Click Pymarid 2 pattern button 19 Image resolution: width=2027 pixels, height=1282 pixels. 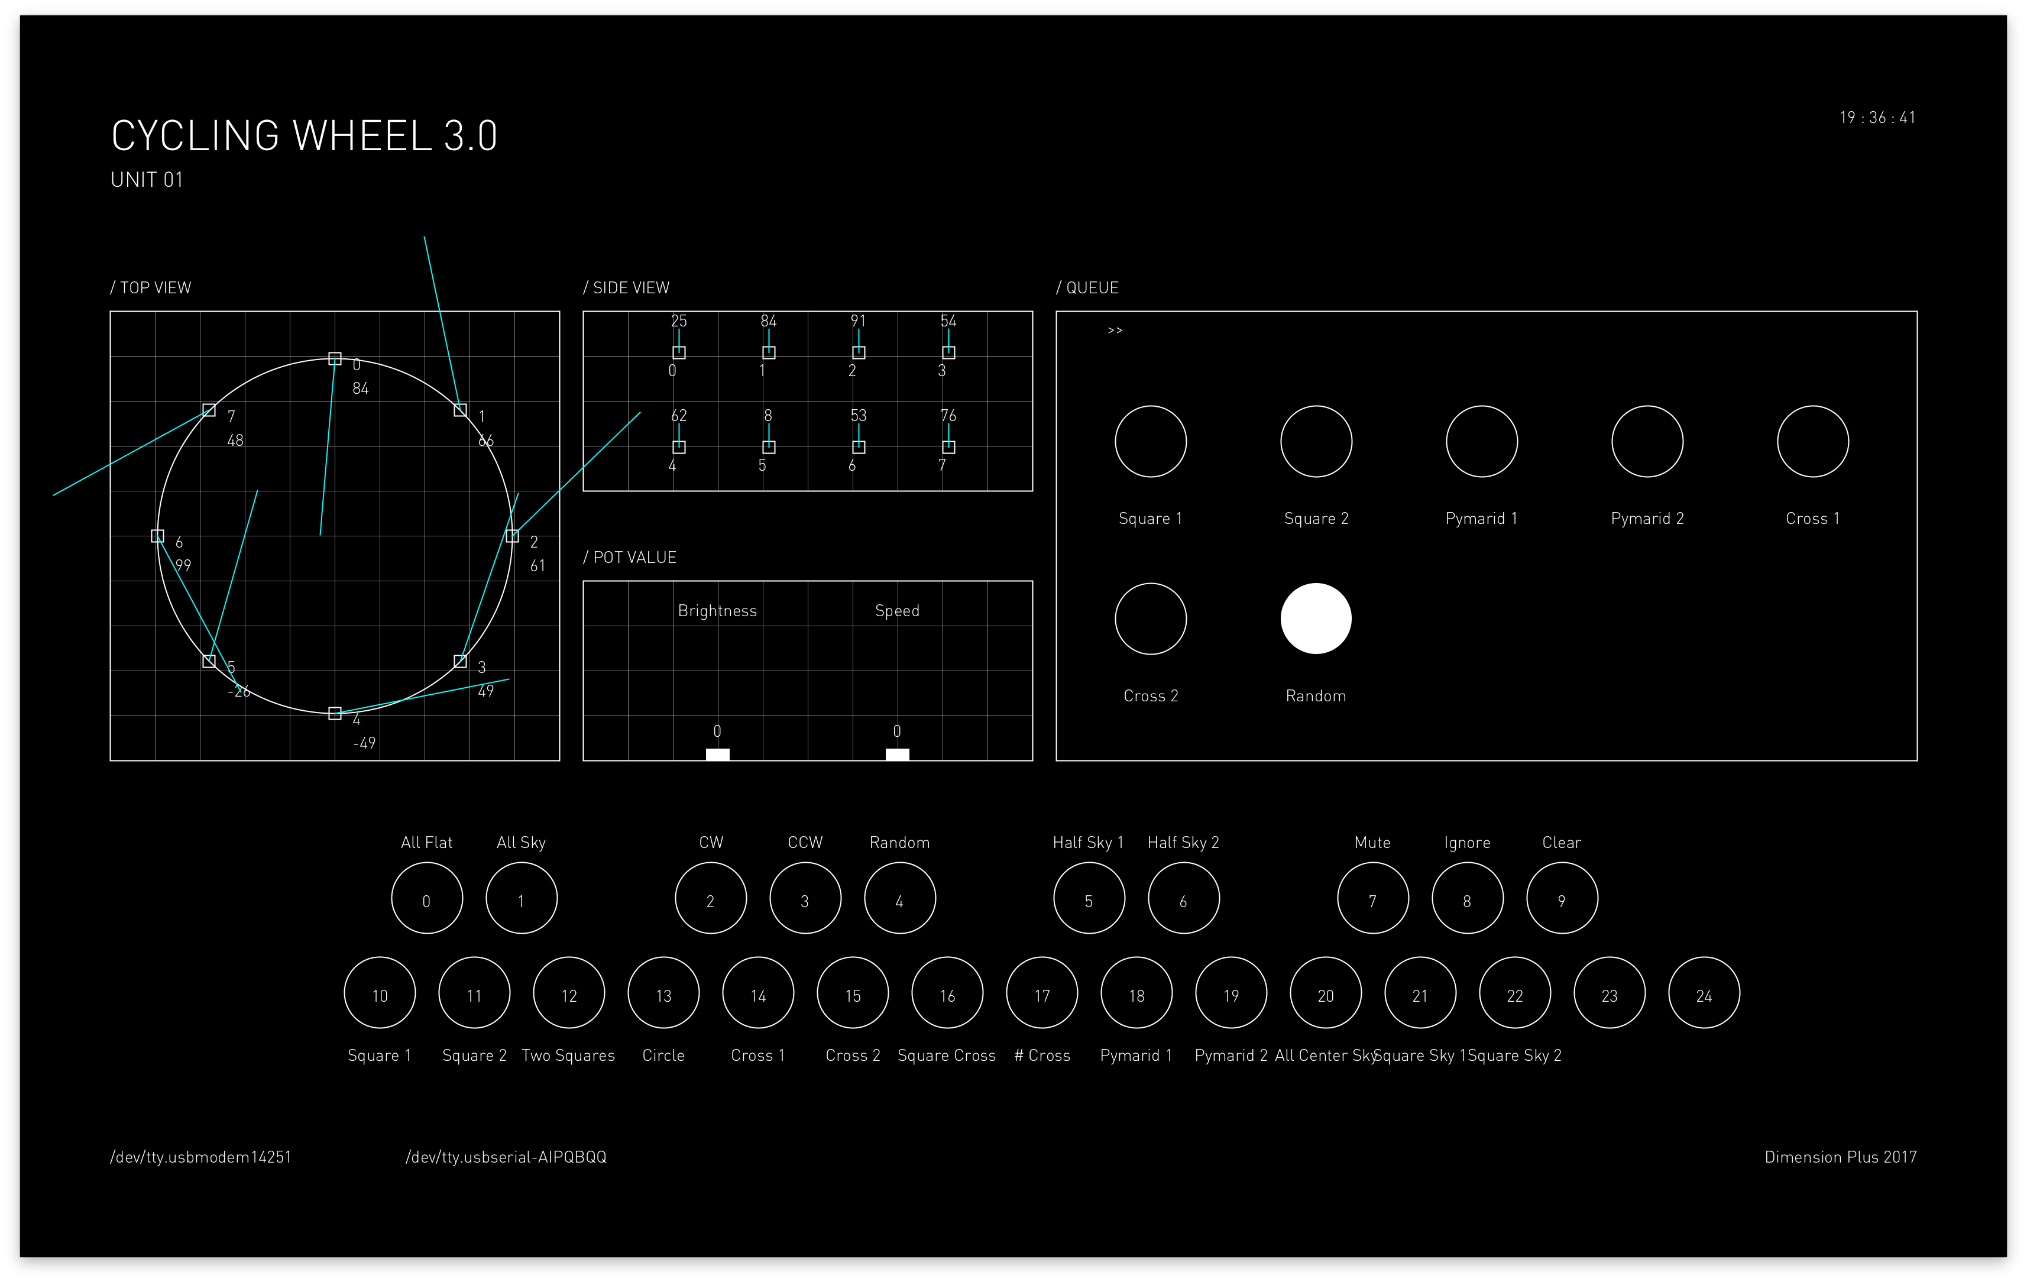tap(1231, 993)
